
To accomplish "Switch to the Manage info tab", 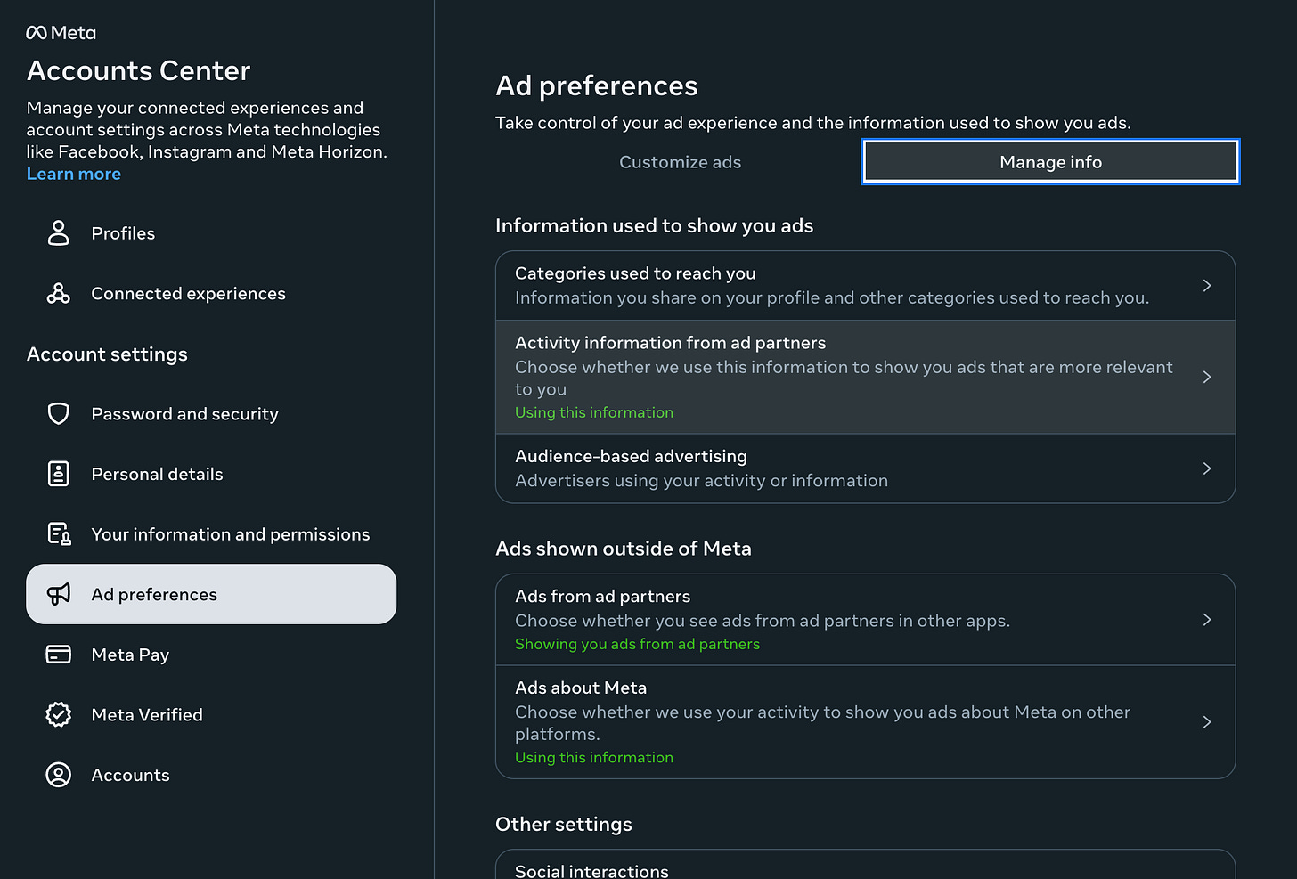I will tap(1050, 162).
